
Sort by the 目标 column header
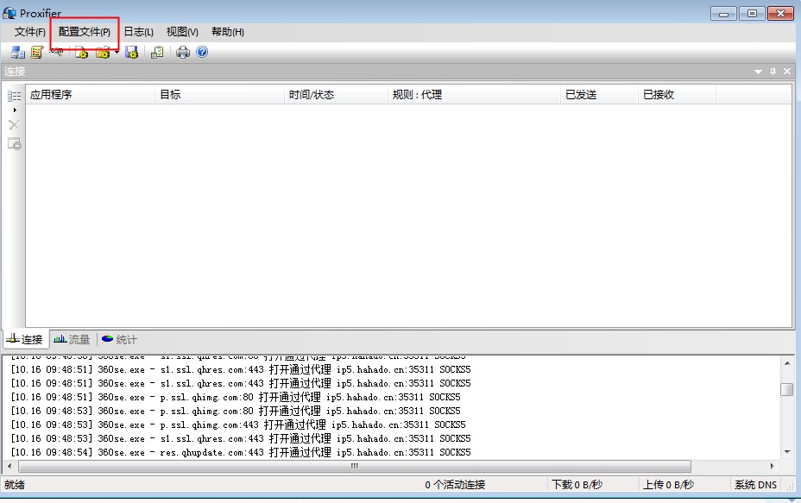pyautogui.click(x=219, y=94)
